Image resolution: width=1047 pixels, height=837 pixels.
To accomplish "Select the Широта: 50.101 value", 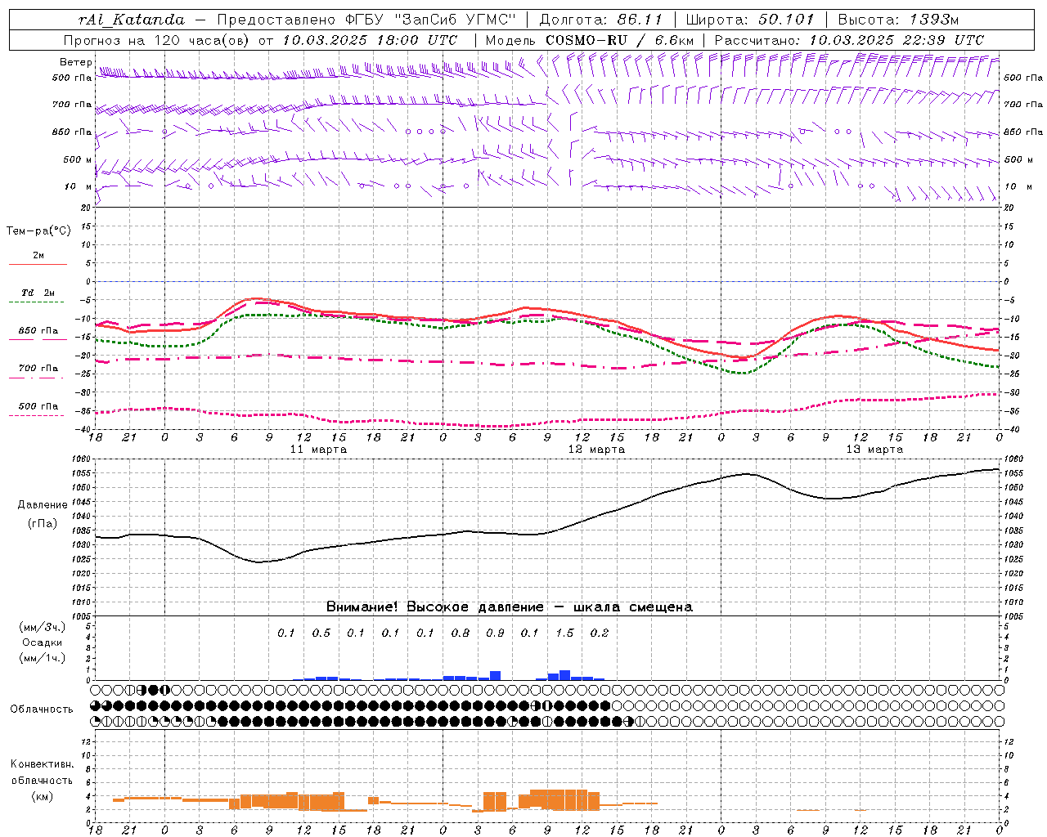I will pos(748,19).
